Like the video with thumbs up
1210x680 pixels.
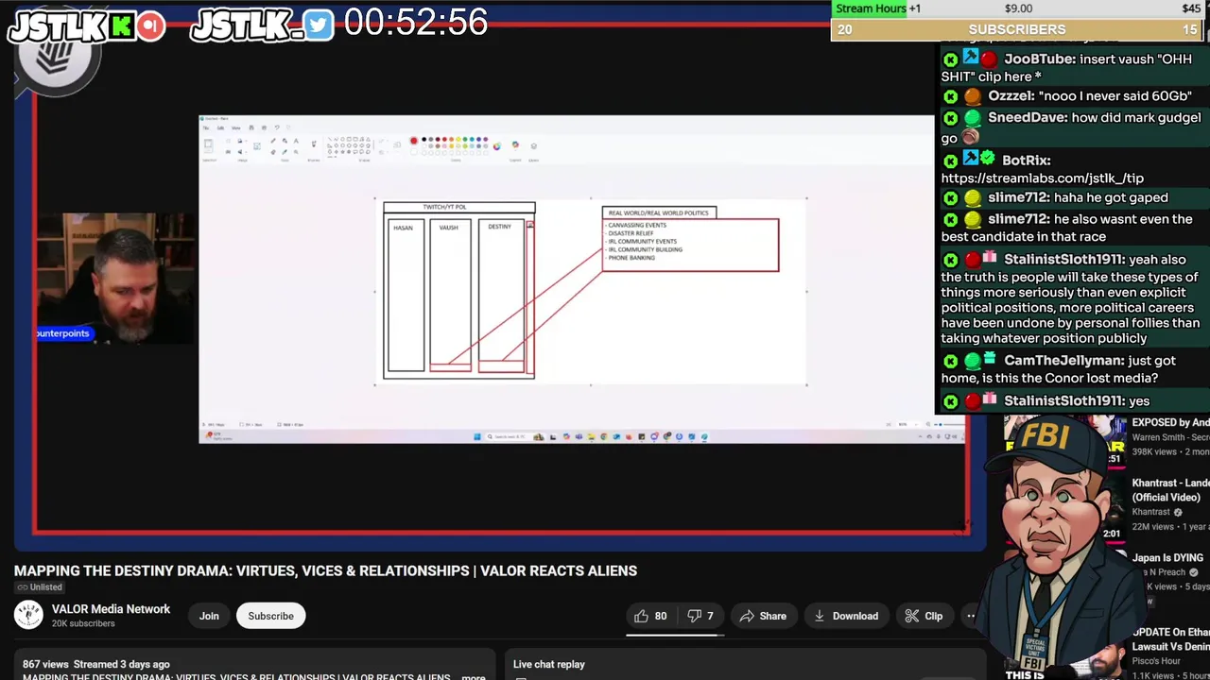(x=650, y=616)
